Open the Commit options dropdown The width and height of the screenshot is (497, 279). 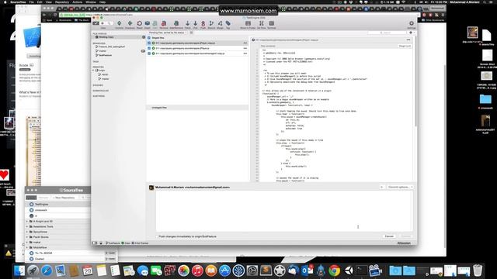click(x=400, y=188)
